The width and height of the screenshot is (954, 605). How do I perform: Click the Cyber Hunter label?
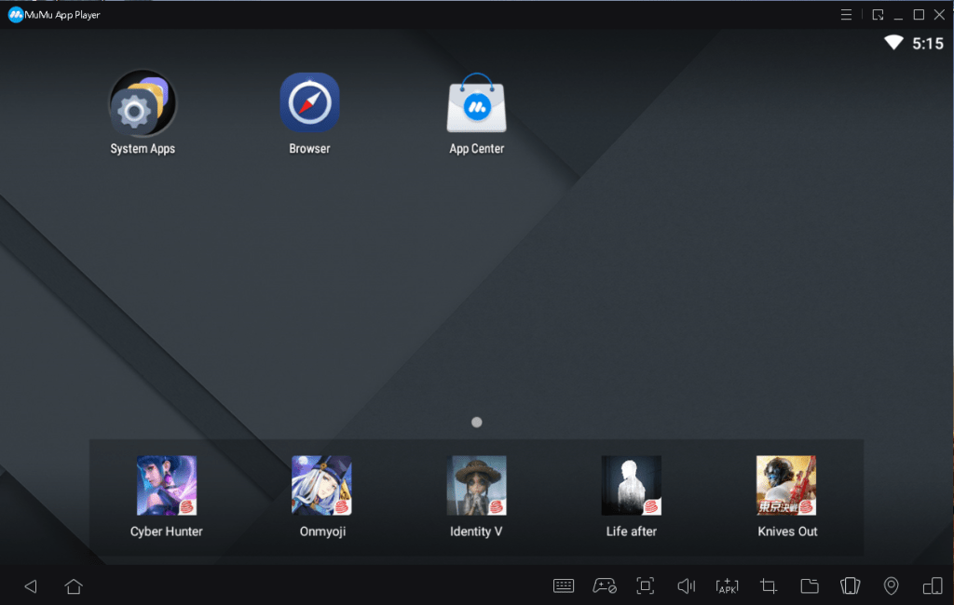point(167,531)
